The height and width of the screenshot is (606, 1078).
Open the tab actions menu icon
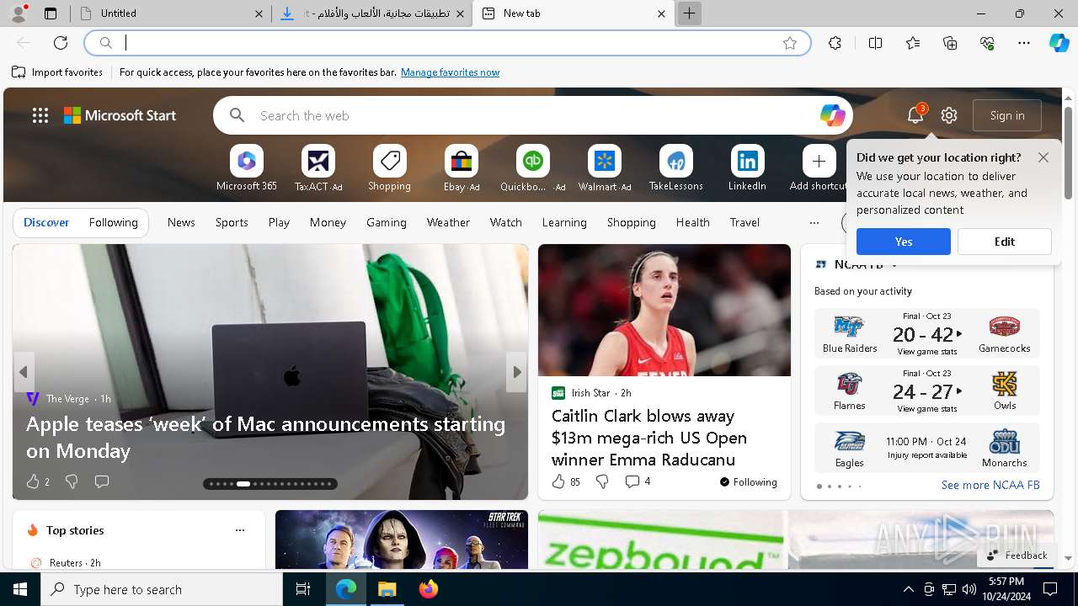point(51,13)
